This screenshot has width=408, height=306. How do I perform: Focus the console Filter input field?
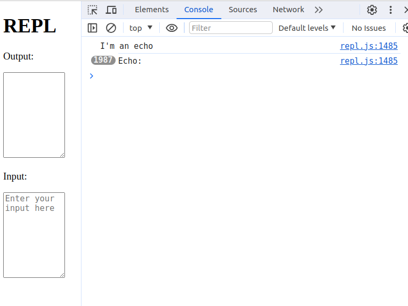(231, 28)
